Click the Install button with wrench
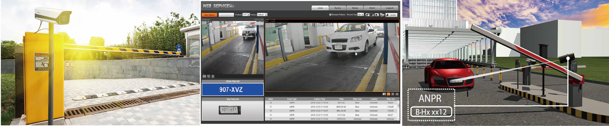Viewport: 609px width, 126px height. [392, 15]
